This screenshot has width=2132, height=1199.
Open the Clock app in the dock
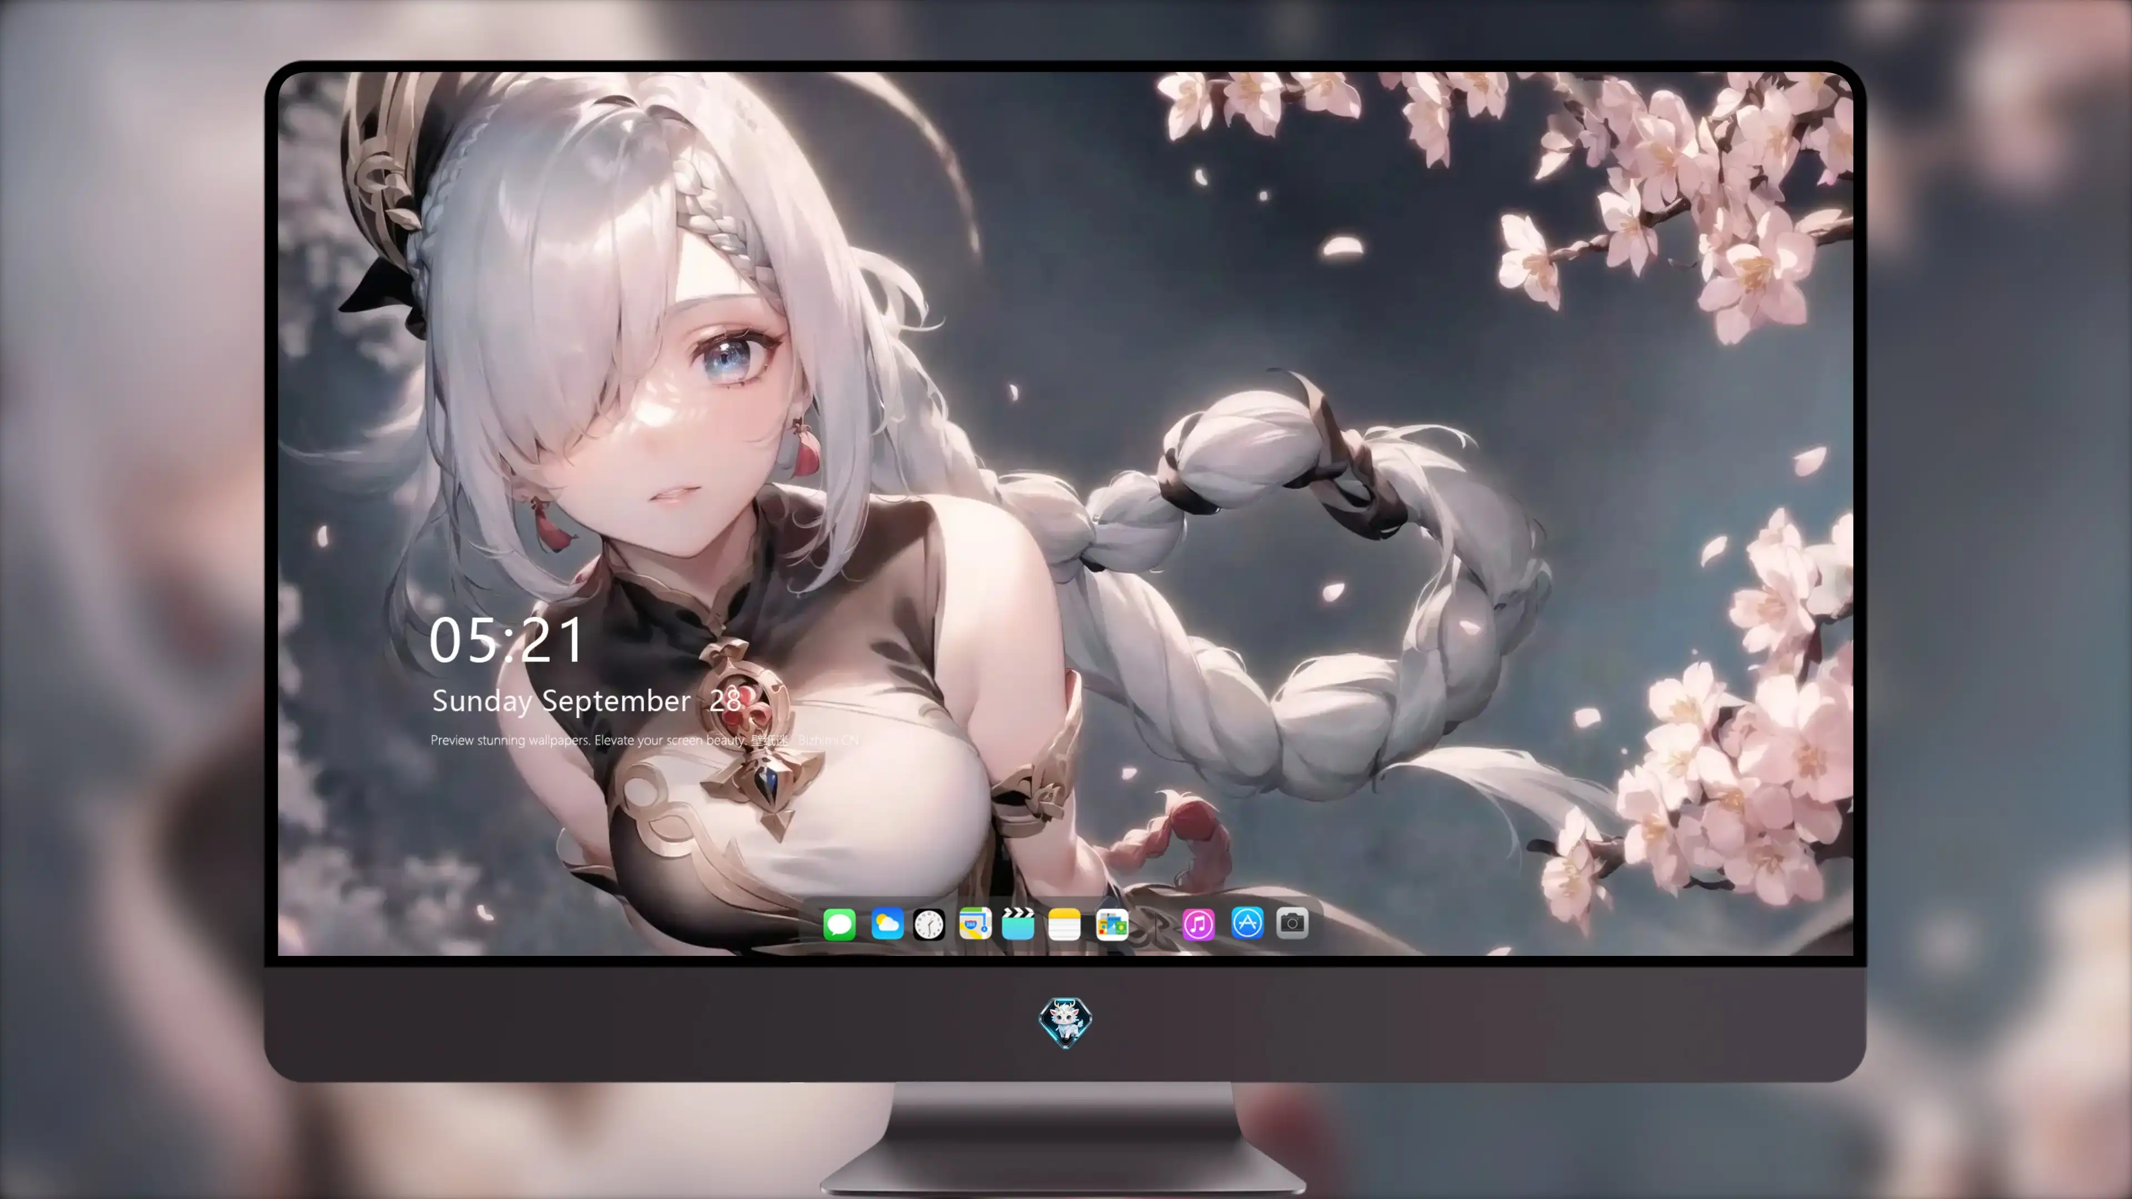coord(929,924)
